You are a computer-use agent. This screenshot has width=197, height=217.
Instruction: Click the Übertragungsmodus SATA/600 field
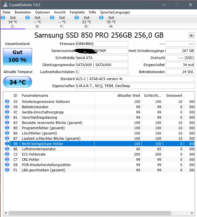[102, 65]
